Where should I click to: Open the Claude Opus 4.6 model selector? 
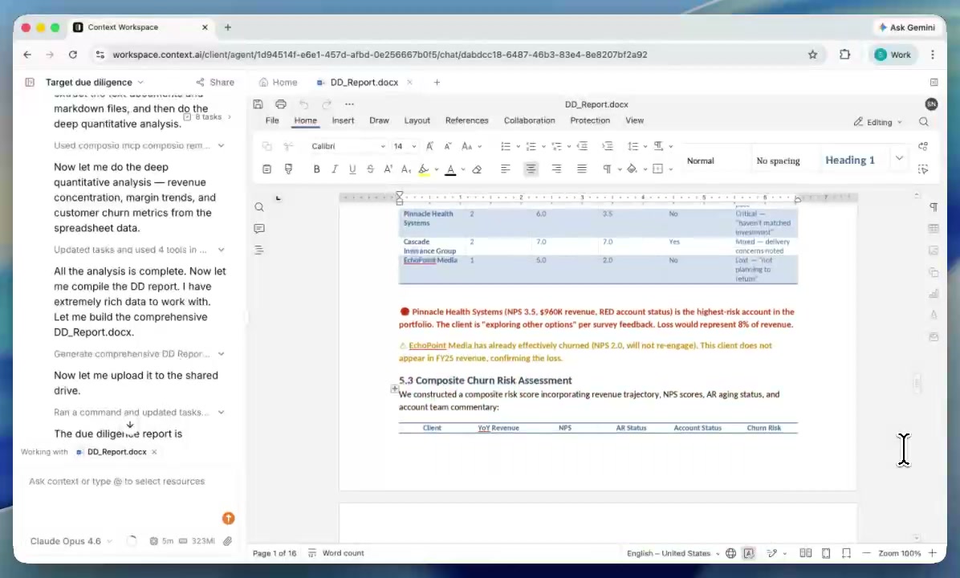click(x=71, y=541)
